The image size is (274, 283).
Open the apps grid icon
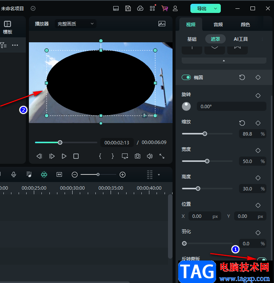[152, 8]
